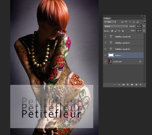Lock layer position with move icon

pos(119,31)
